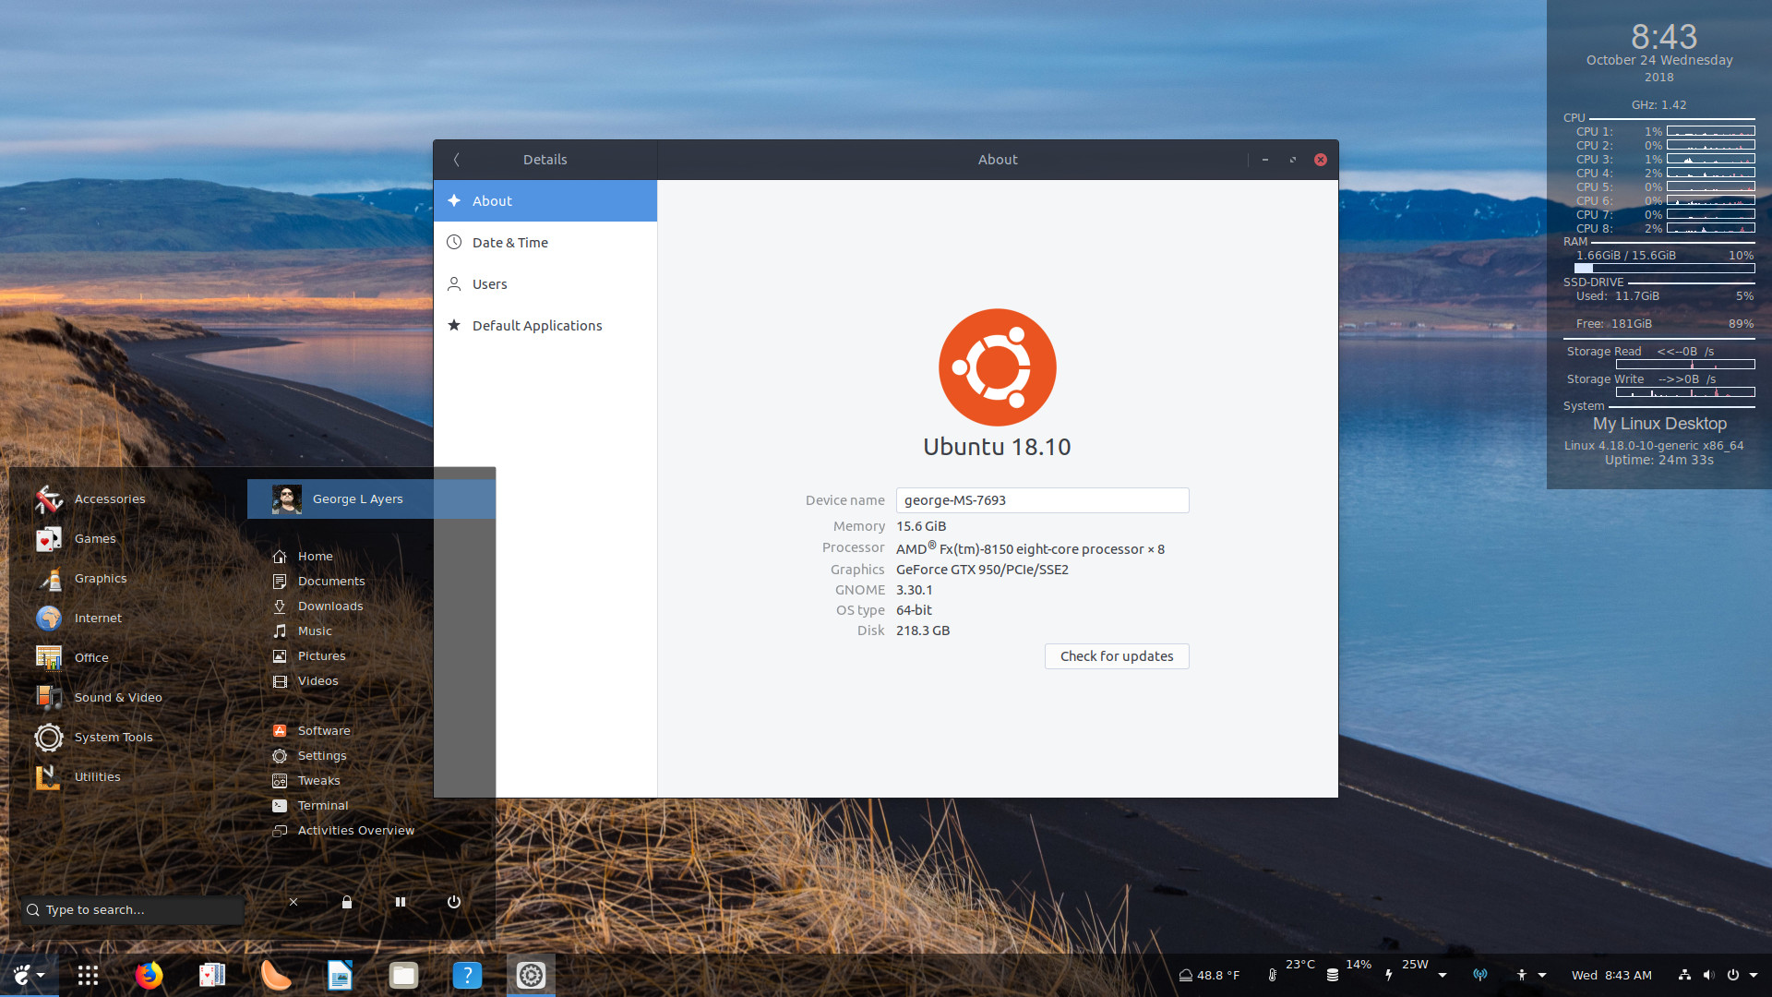The width and height of the screenshot is (1772, 997).
Task: Go back from the Details panel
Action: pyautogui.click(x=456, y=160)
